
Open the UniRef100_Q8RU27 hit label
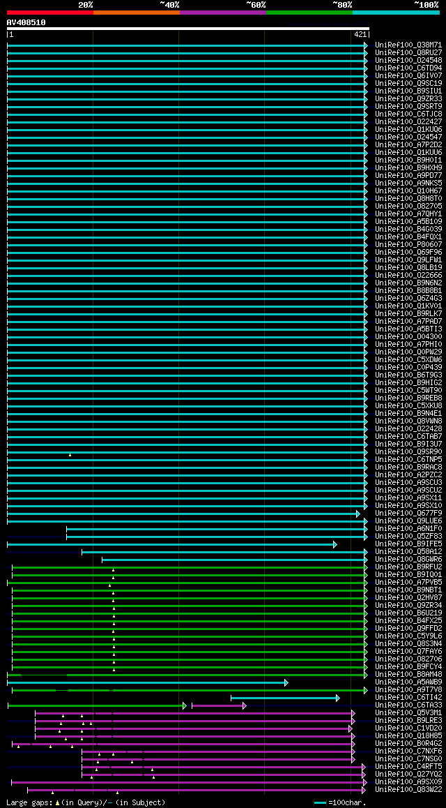tap(408, 52)
